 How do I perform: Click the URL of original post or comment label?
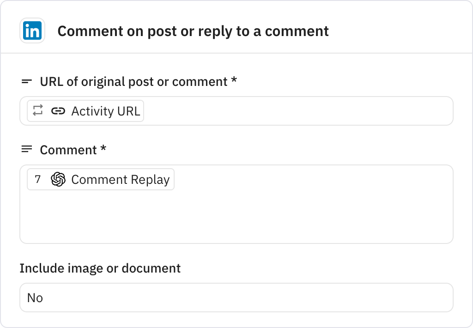coord(133,81)
